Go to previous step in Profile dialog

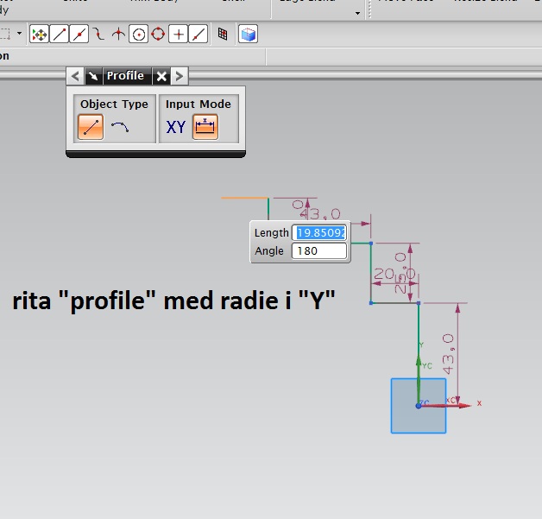[75, 76]
